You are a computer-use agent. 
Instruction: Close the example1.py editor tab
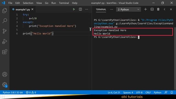pos(32,9)
